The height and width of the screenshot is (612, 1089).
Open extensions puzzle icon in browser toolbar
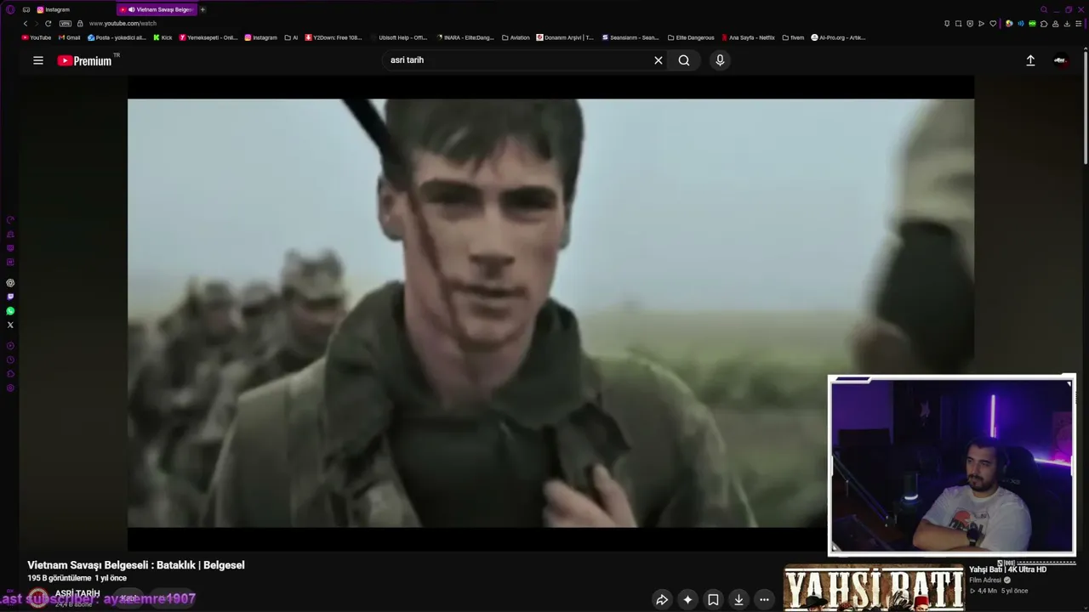click(1044, 24)
